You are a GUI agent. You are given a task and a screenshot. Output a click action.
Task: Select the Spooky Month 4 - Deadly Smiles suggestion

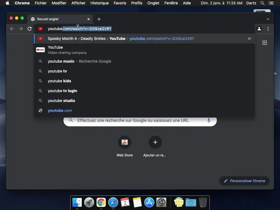point(144,39)
